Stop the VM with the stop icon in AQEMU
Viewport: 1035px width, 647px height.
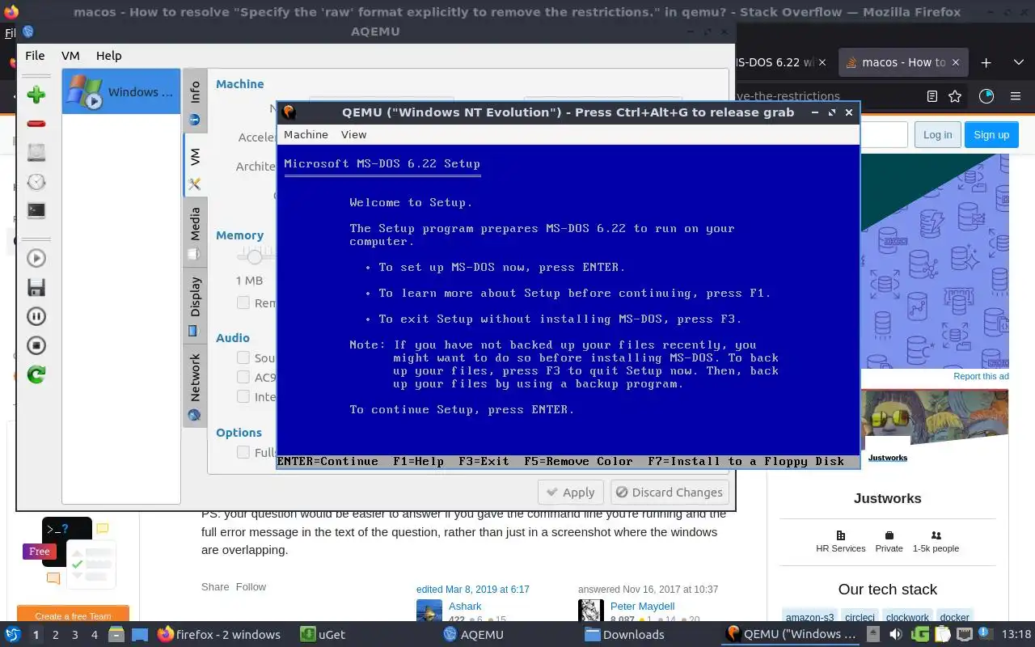point(36,345)
